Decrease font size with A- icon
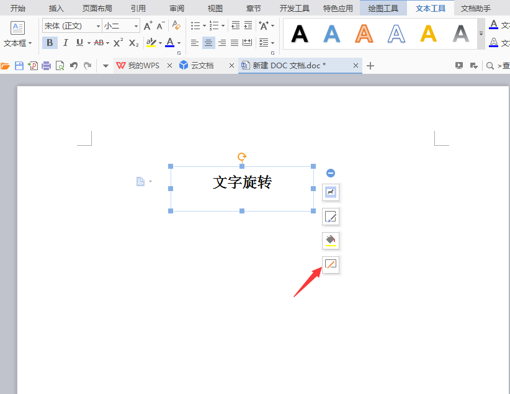Screen dimensions: 510x394 (161, 25)
